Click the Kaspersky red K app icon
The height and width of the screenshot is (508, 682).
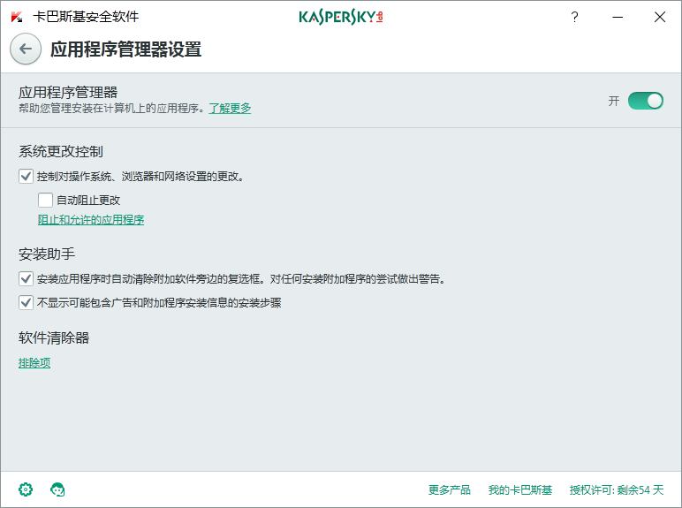point(17,17)
